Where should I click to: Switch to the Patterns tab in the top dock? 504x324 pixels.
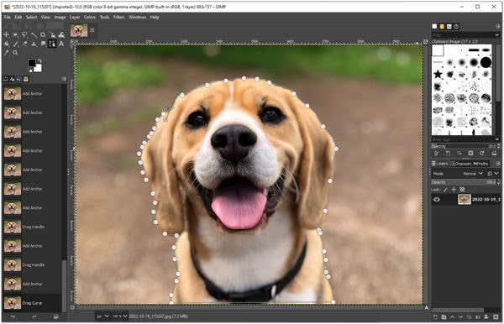point(442,27)
